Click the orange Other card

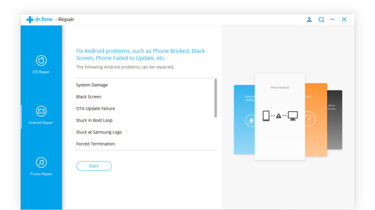(316, 119)
